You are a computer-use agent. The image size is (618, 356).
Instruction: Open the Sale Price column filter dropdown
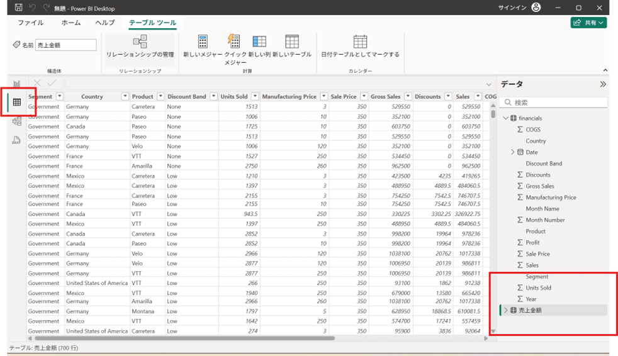(364, 96)
